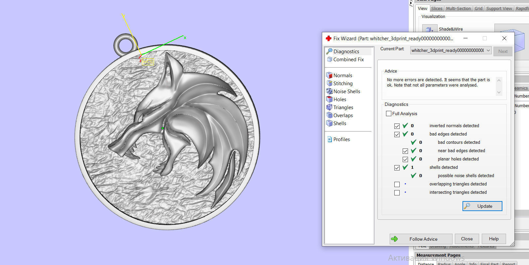Viewport: 529px width, 265px height.
Task: Uncheck bad edges detection
Action: 397,134
